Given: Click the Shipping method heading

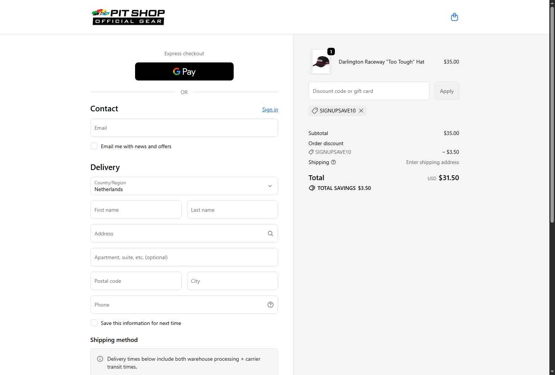Looking at the screenshot, I should click(x=114, y=340).
